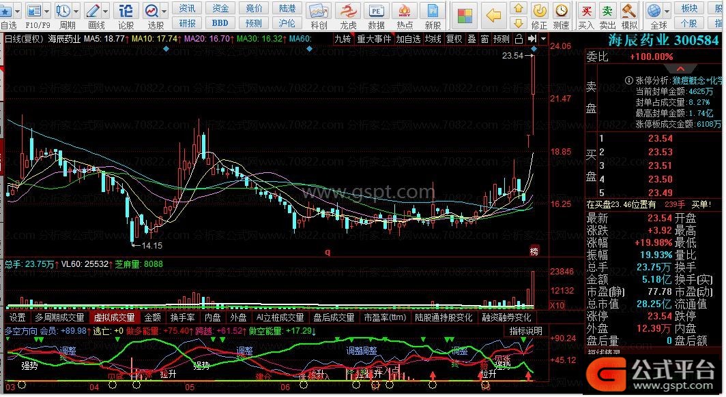
Task: Open the 全球 globe icon
Action: (x=654, y=11)
